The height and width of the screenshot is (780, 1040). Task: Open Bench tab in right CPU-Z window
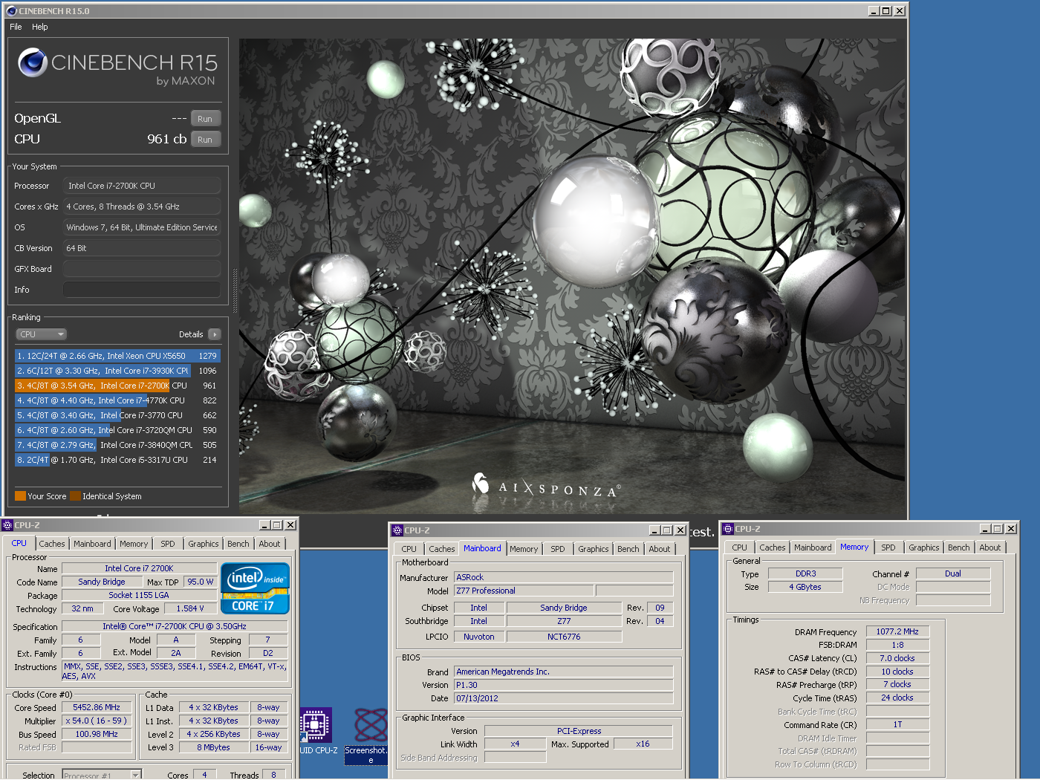pyautogui.click(x=959, y=547)
